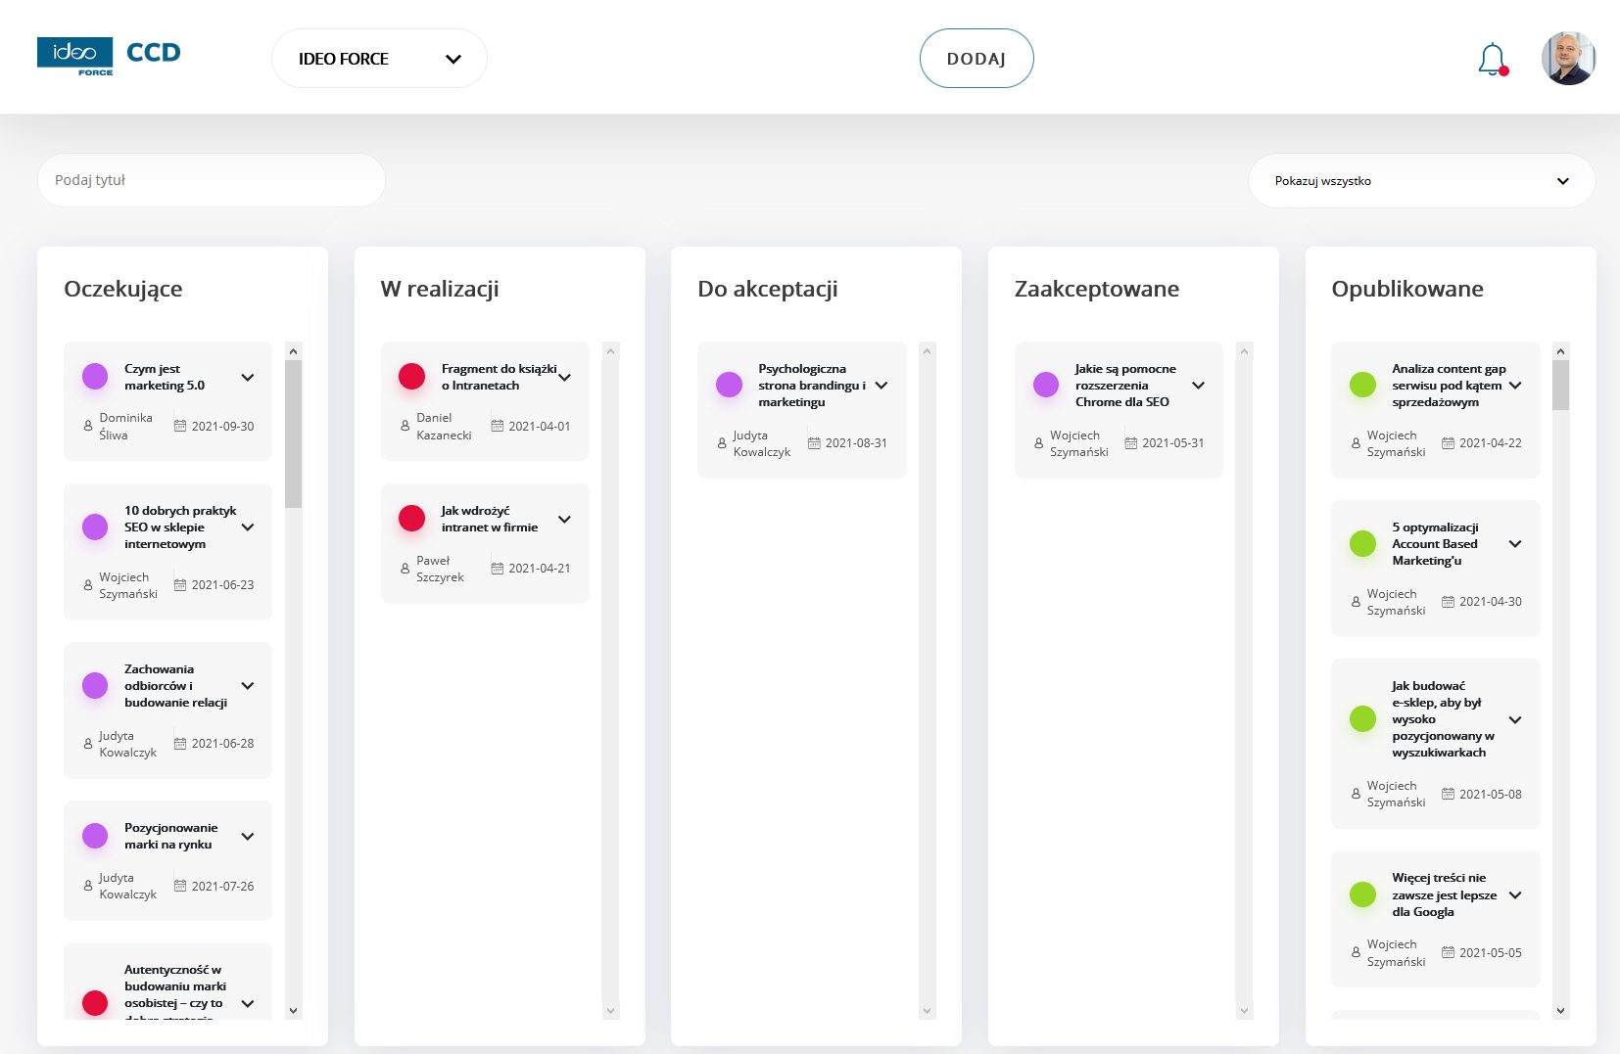Expand the '10 dobrych praktyk SEO' card
The width and height of the screenshot is (1620, 1054).
coord(248,527)
